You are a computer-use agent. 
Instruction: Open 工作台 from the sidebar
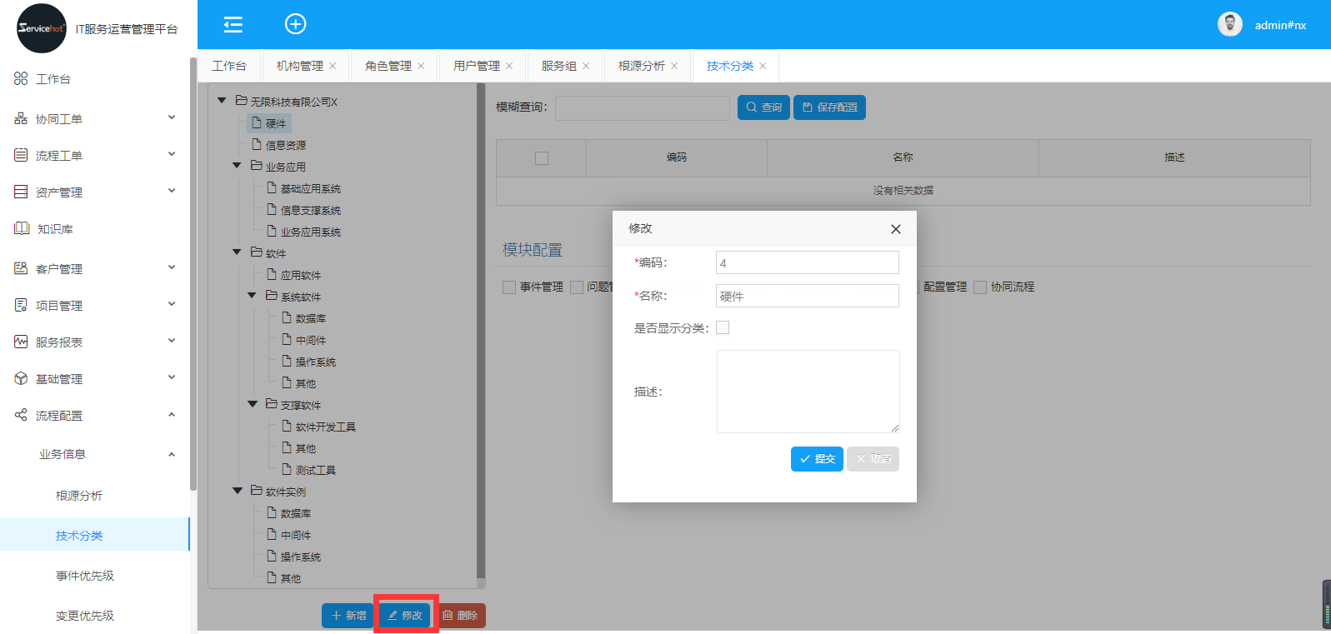(53, 79)
